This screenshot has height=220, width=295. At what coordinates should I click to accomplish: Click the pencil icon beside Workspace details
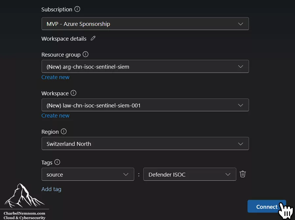[x=93, y=38]
